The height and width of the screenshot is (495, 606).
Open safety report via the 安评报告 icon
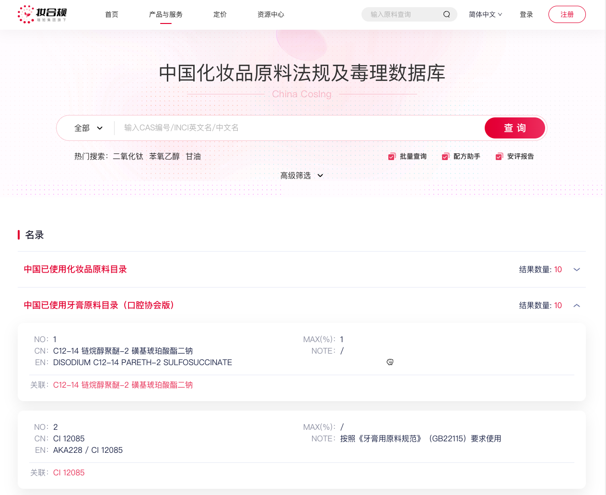coord(499,156)
